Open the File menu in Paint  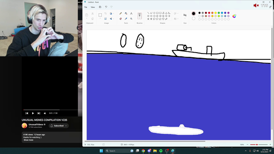86,7
